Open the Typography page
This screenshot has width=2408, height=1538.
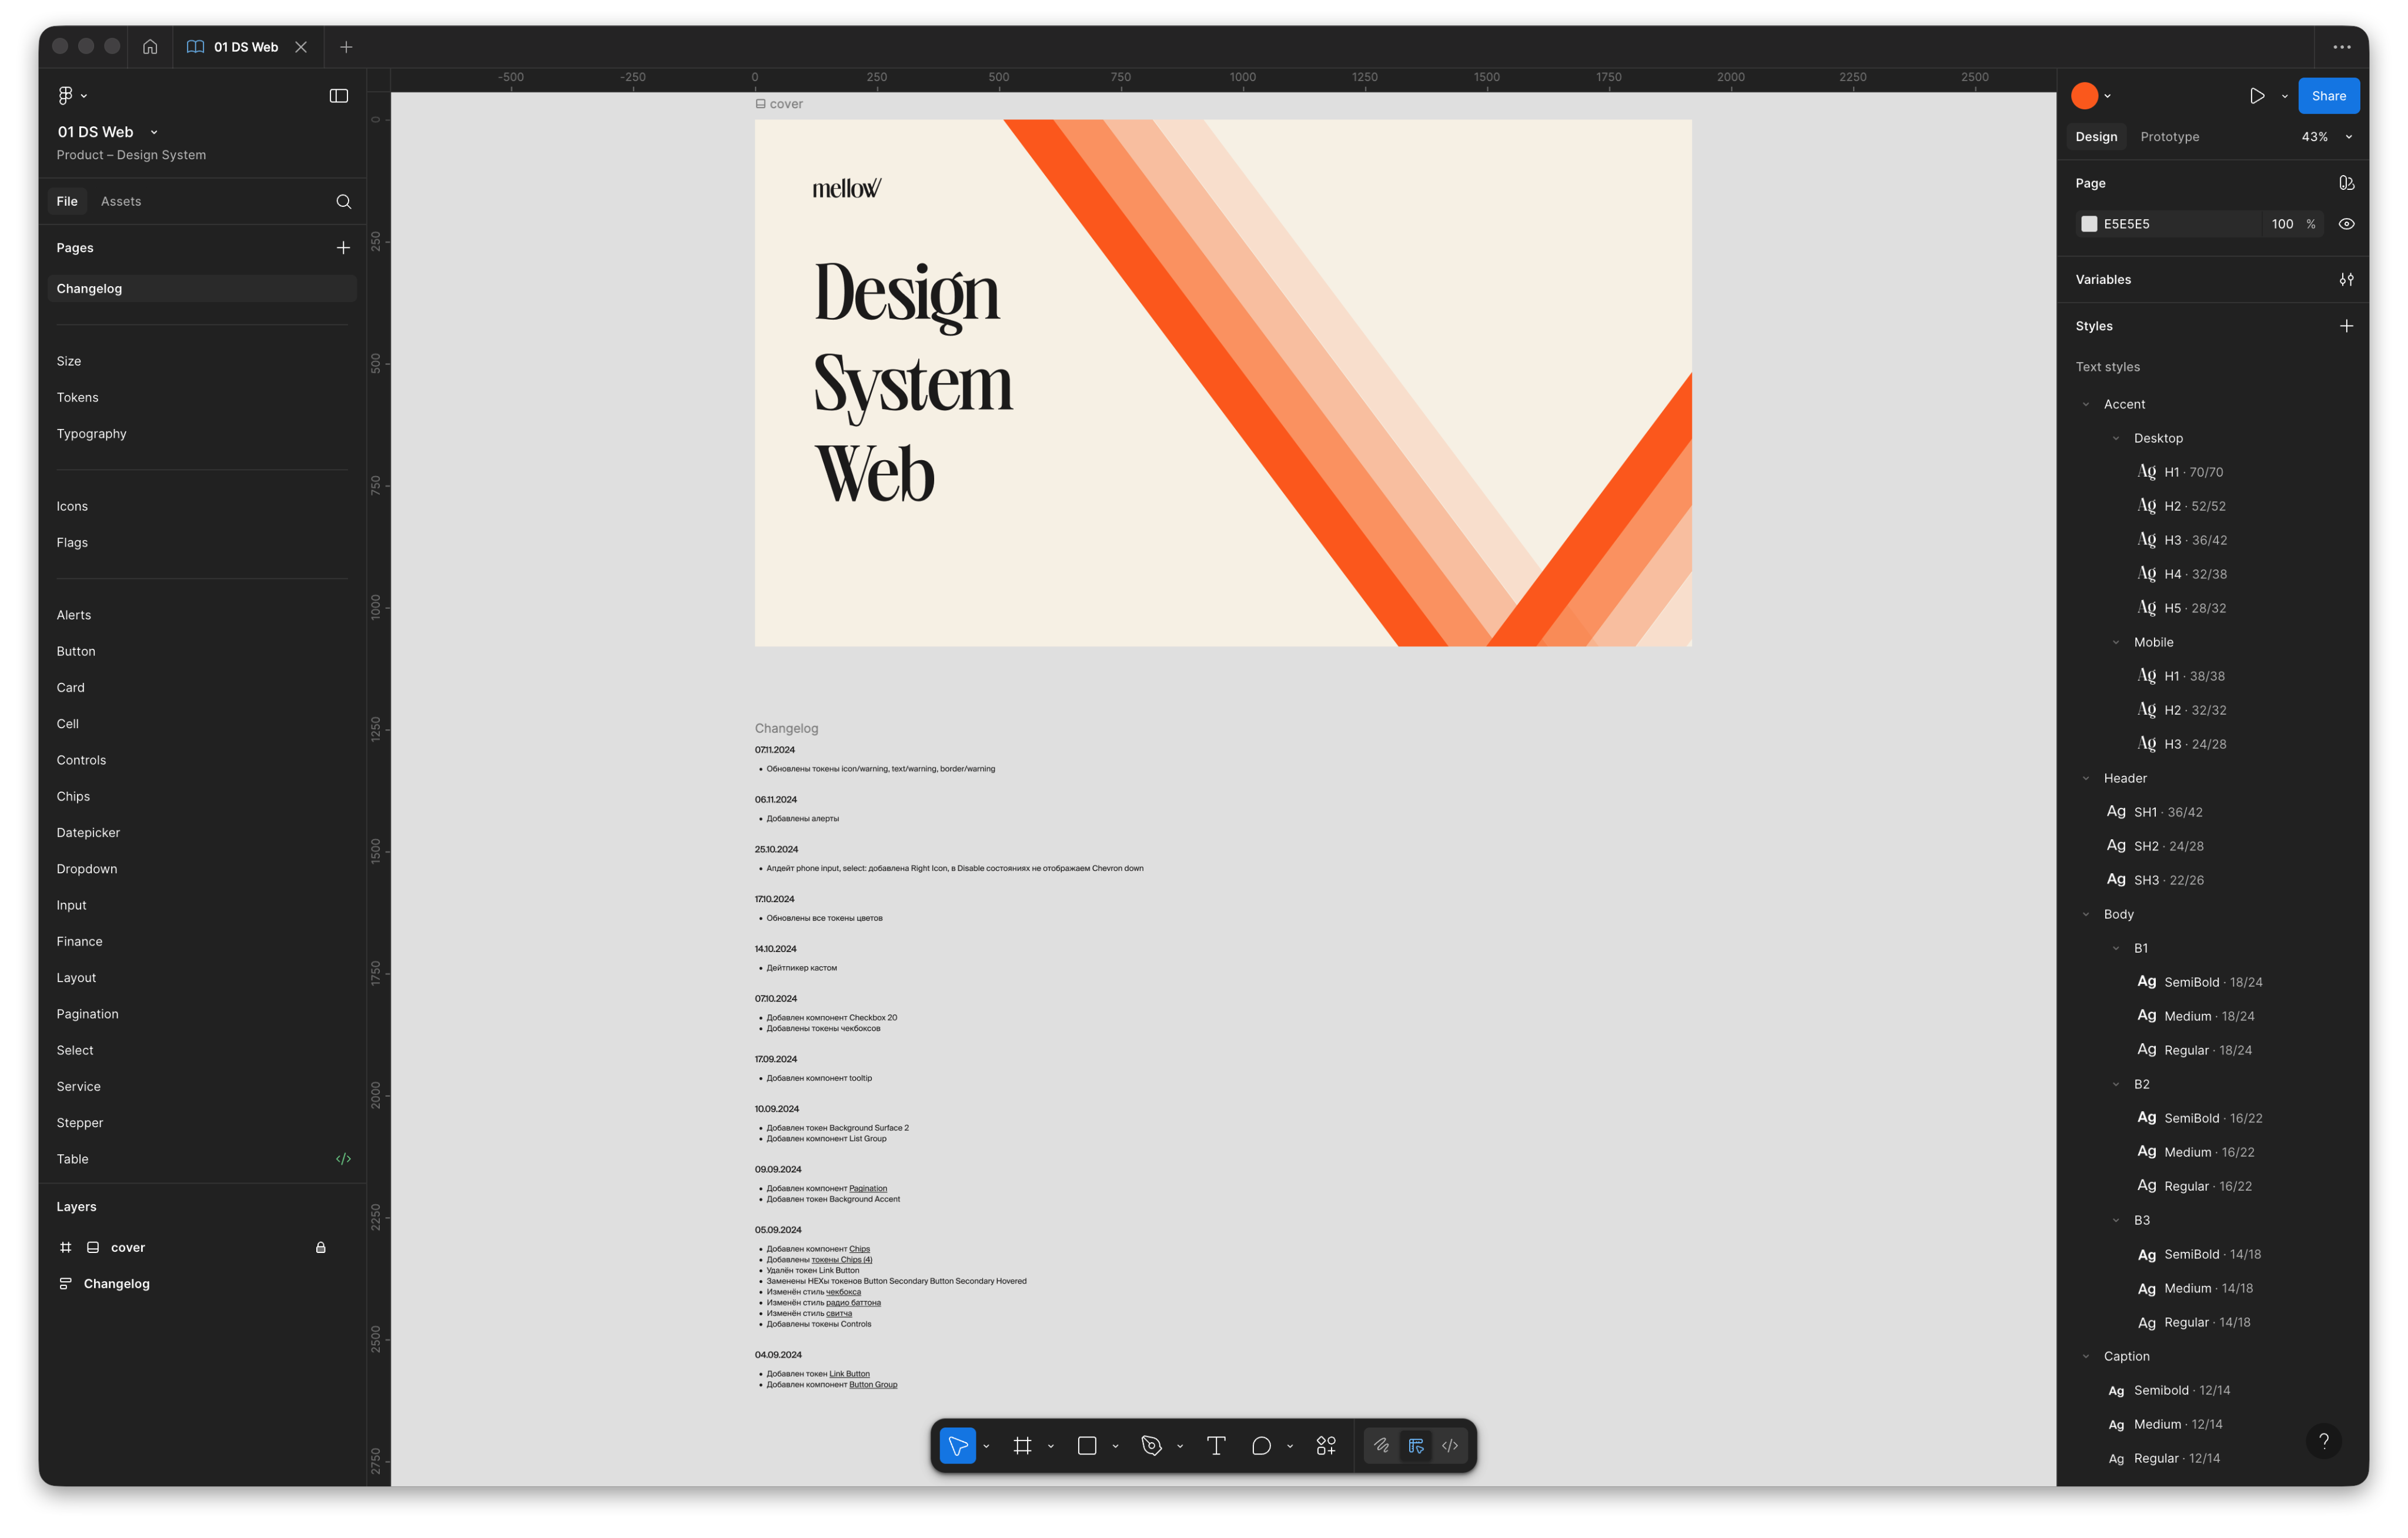click(x=92, y=434)
